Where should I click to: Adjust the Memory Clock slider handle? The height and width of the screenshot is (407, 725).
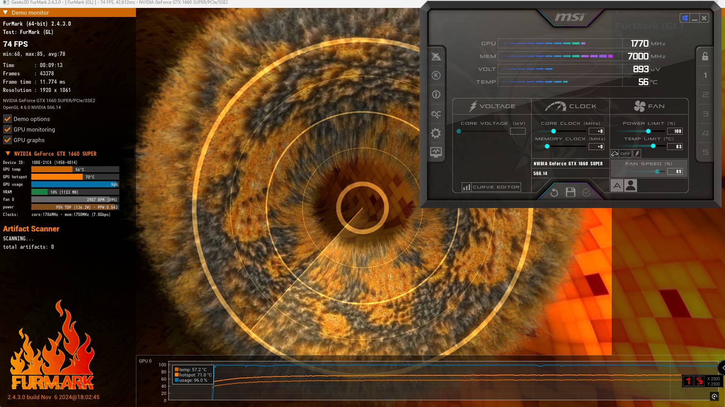[x=547, y=146]
